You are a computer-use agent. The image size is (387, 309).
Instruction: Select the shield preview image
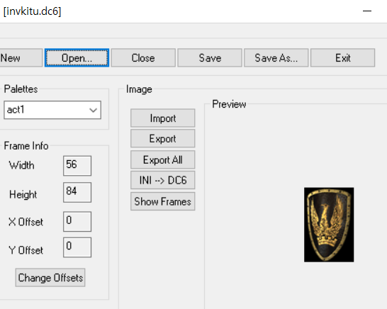point(329,225)
